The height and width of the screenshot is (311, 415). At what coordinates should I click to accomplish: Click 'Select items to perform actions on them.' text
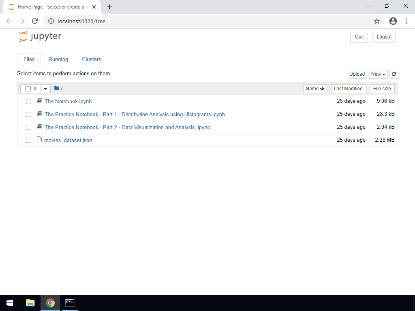(64, 74)
